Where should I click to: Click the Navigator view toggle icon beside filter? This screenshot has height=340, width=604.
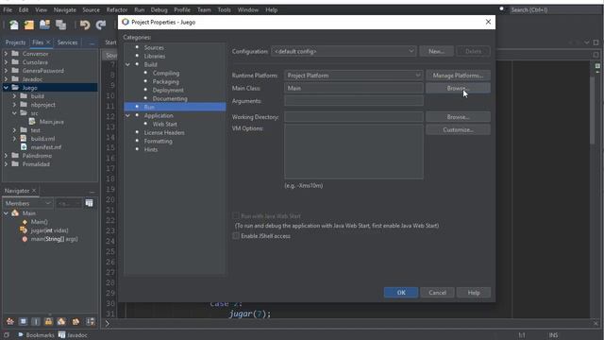tap(89, 203)
